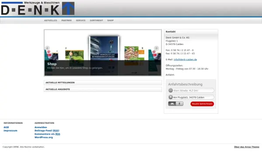Click the start location icon in the route form
The width and height of the screenshot is (262, 164).
[x=171, y=91]
